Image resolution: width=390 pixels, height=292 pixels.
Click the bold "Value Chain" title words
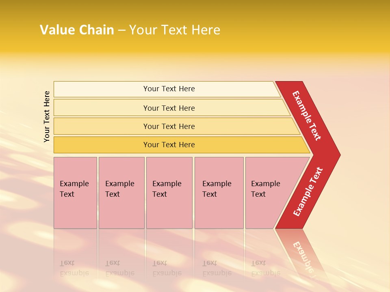click(x=77, y=30)
